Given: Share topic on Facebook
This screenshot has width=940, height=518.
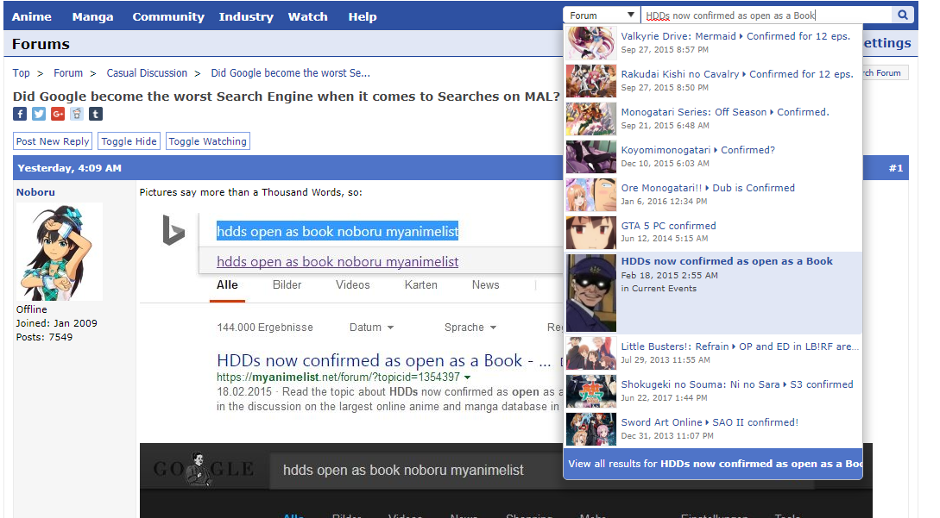Looking at the screenshot, I should coord(20,114).
